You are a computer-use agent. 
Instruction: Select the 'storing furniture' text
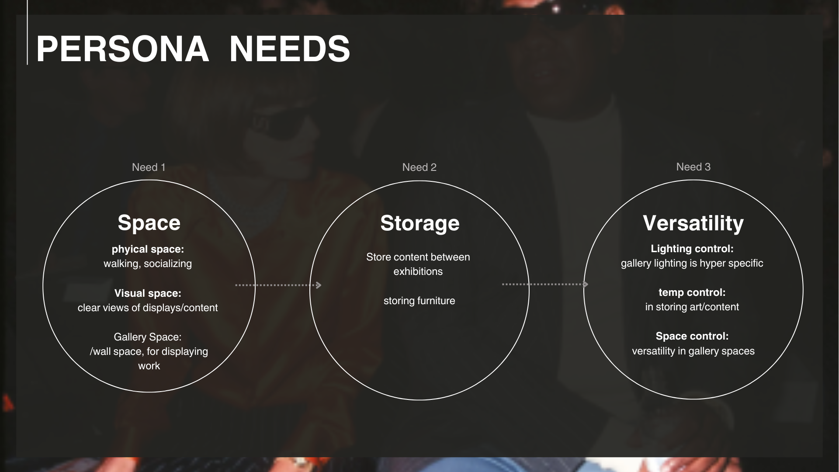pyautogui.click(x=419, y=301)
